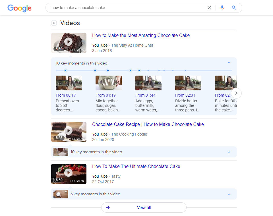Click "The Cooking Foodie" channel name
Viewport: 273px width, 216px height.
(x=129, y=134)
